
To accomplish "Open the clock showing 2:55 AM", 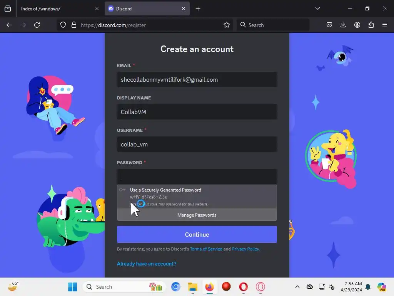I will pyautogui.click(x=351, y=287).
